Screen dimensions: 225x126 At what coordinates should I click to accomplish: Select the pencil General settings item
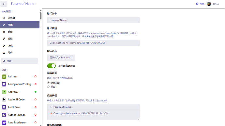(20, 25)
